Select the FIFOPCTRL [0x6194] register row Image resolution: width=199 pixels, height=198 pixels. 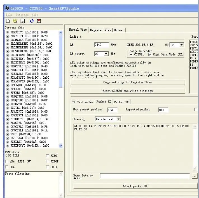[30, 119]
